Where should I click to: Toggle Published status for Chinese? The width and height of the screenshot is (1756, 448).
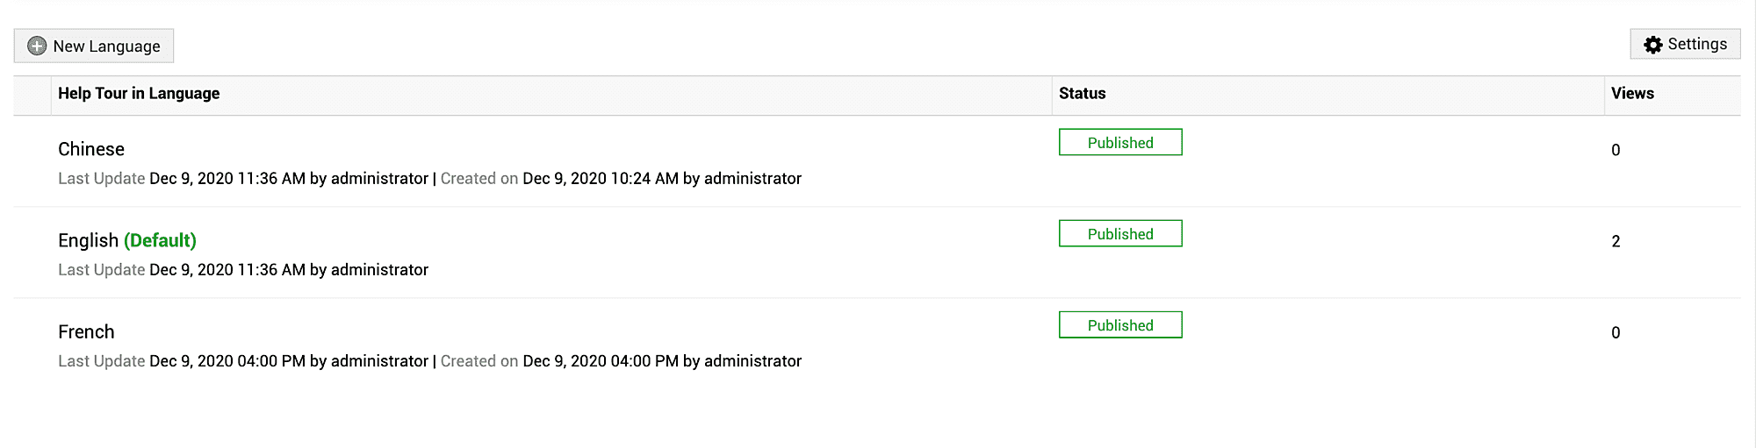coord(1120,143)
